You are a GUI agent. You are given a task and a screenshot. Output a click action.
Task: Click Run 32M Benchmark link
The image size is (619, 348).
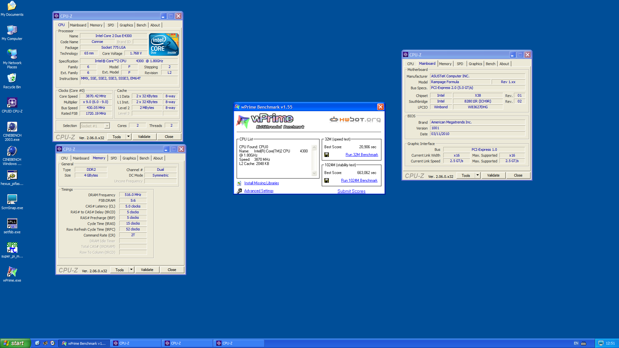(362, 155)
